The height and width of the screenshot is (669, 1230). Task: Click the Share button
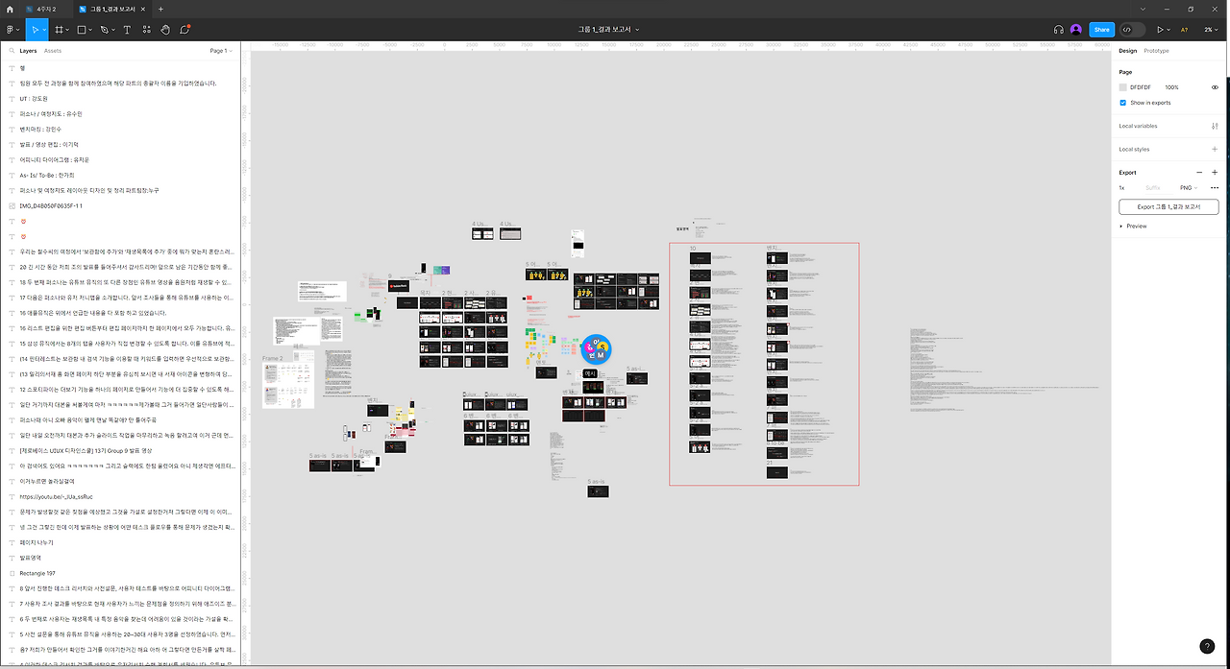click(1101, 30)
